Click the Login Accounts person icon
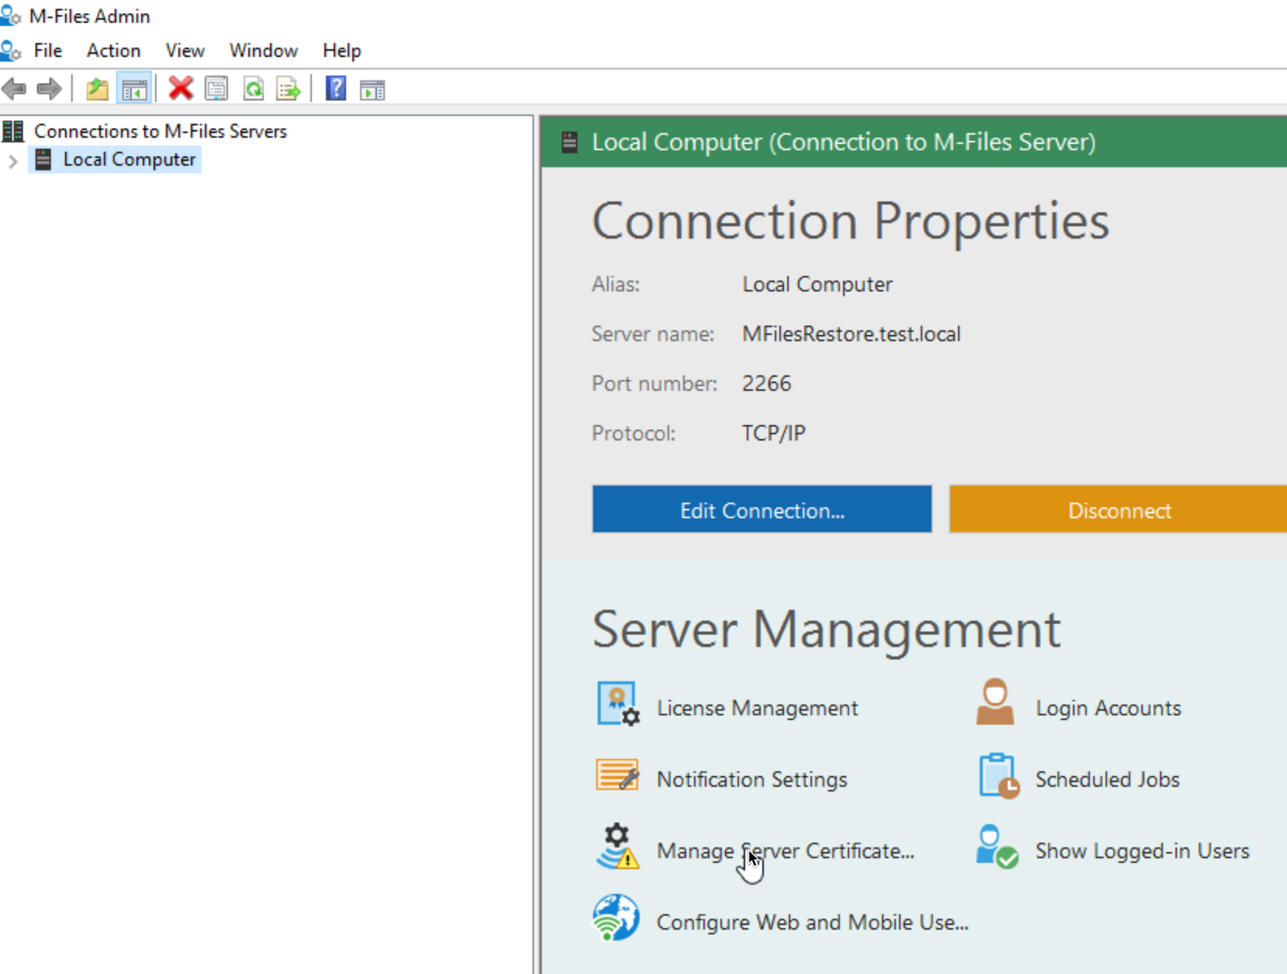Viewport: 1287px width, 974px height. [x=995, y=701]
